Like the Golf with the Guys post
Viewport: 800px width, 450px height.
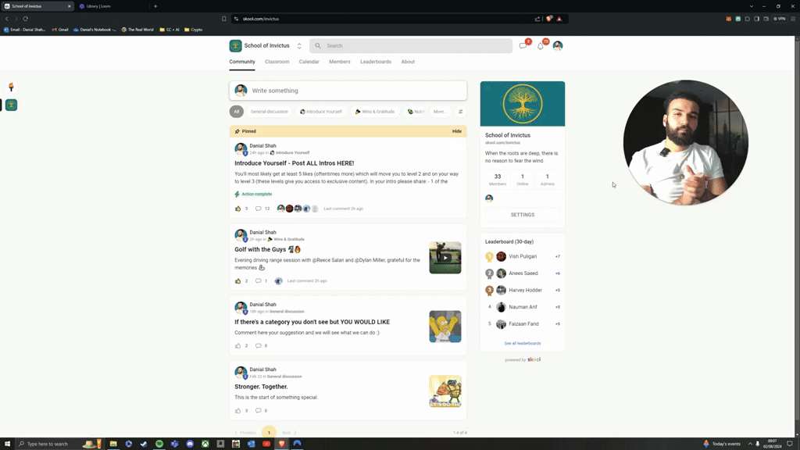(x=237, y=281)
